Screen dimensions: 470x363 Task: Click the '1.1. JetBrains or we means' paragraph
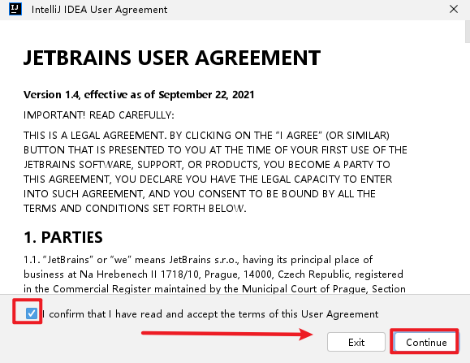(198, 260)
